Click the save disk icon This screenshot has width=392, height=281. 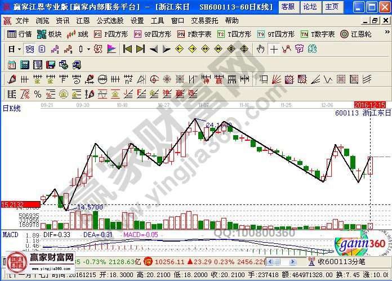pyautogui.click(x=50, y=64)
